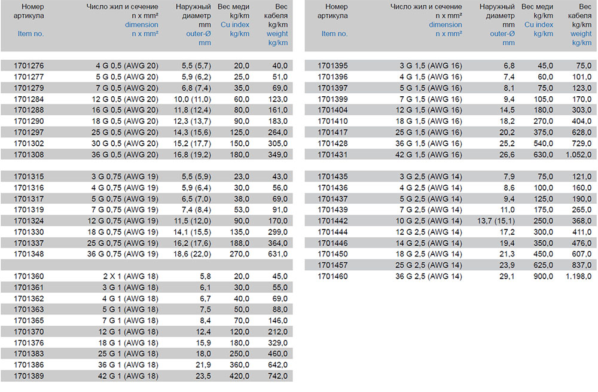Click item number 1701315
This screenshot has height=392, width=598.
click(x=29, y=176)
